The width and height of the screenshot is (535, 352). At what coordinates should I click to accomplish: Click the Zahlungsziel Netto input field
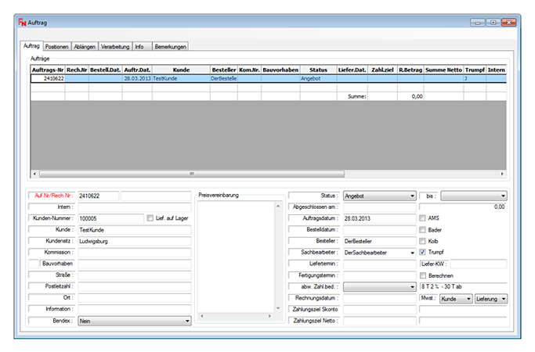(x=379, y=321)
